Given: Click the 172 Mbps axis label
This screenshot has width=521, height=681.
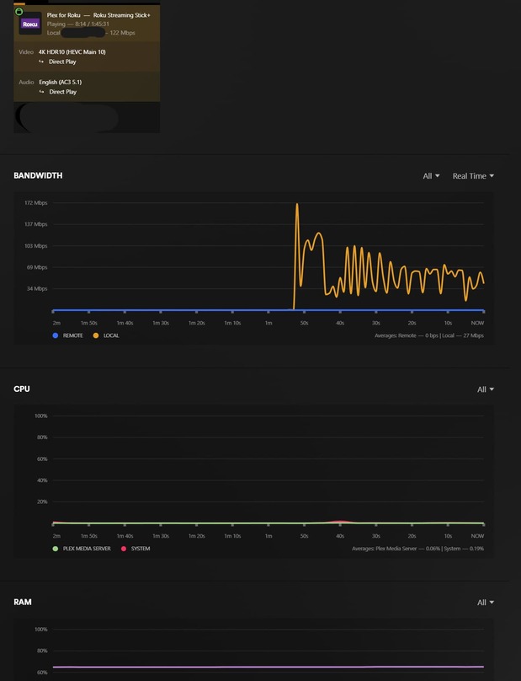Looking at the screenshot, I should point(36,203).
